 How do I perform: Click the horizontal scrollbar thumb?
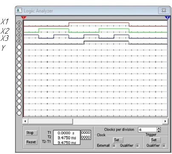50,121
